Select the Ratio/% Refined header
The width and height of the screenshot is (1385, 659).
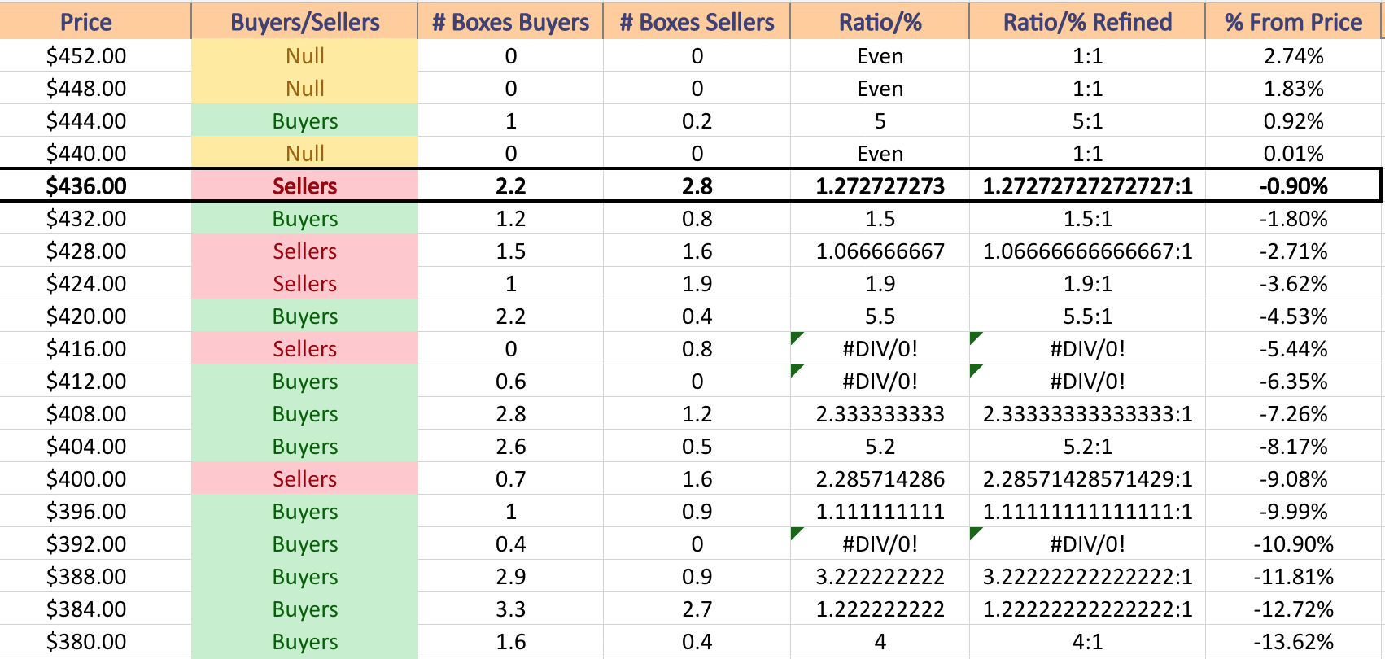(x=1087, y=22)
